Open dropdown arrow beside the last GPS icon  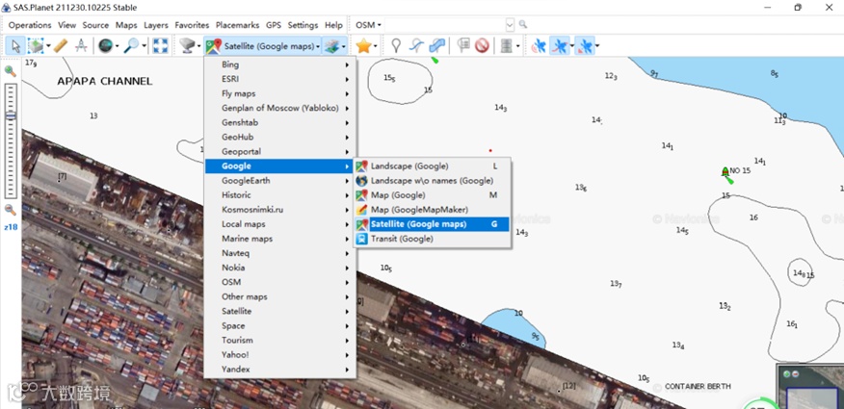click(x=597, y=46)
